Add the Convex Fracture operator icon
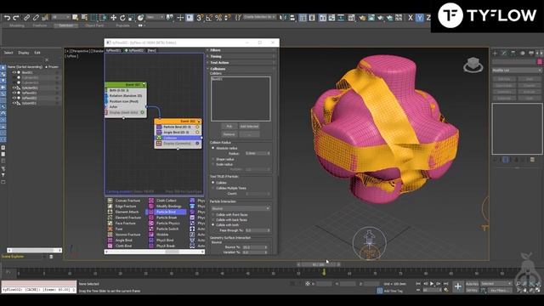Viewport: 544px width, 306px height. pos(110,201)
